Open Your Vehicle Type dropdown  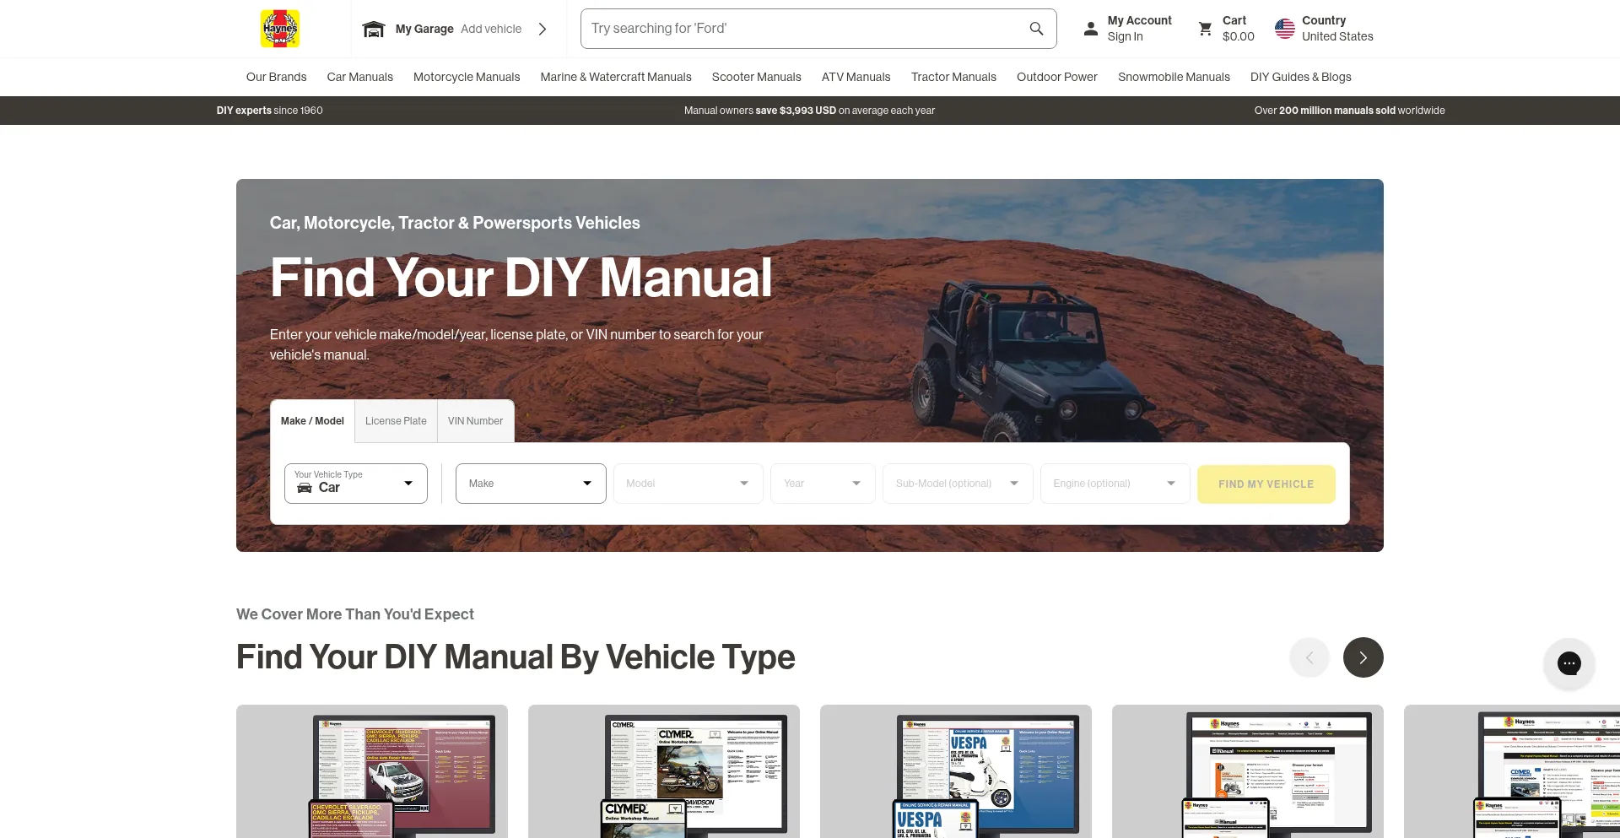click(x=355, y=484)
